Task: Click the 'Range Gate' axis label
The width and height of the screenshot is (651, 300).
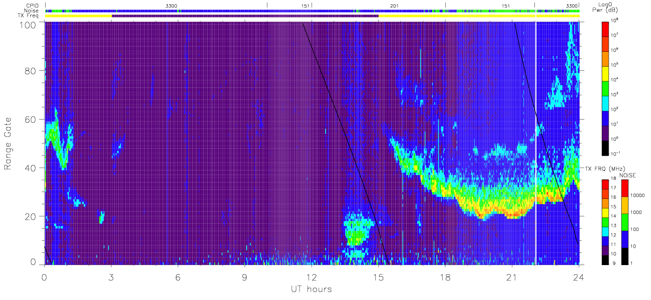Action: point(8,143)
